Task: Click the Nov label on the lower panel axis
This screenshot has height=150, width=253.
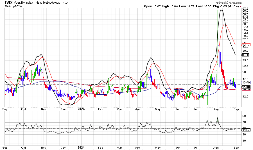Action: tap(43, 147)
